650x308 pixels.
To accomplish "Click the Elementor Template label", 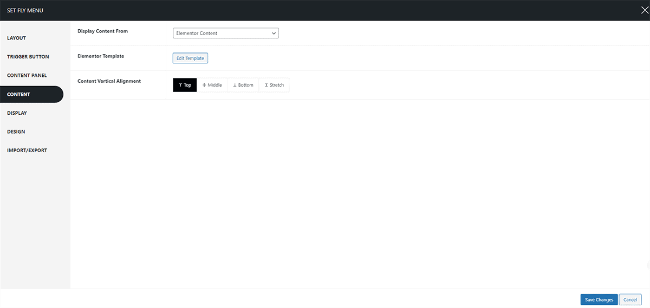I will (x=101, y=56).
